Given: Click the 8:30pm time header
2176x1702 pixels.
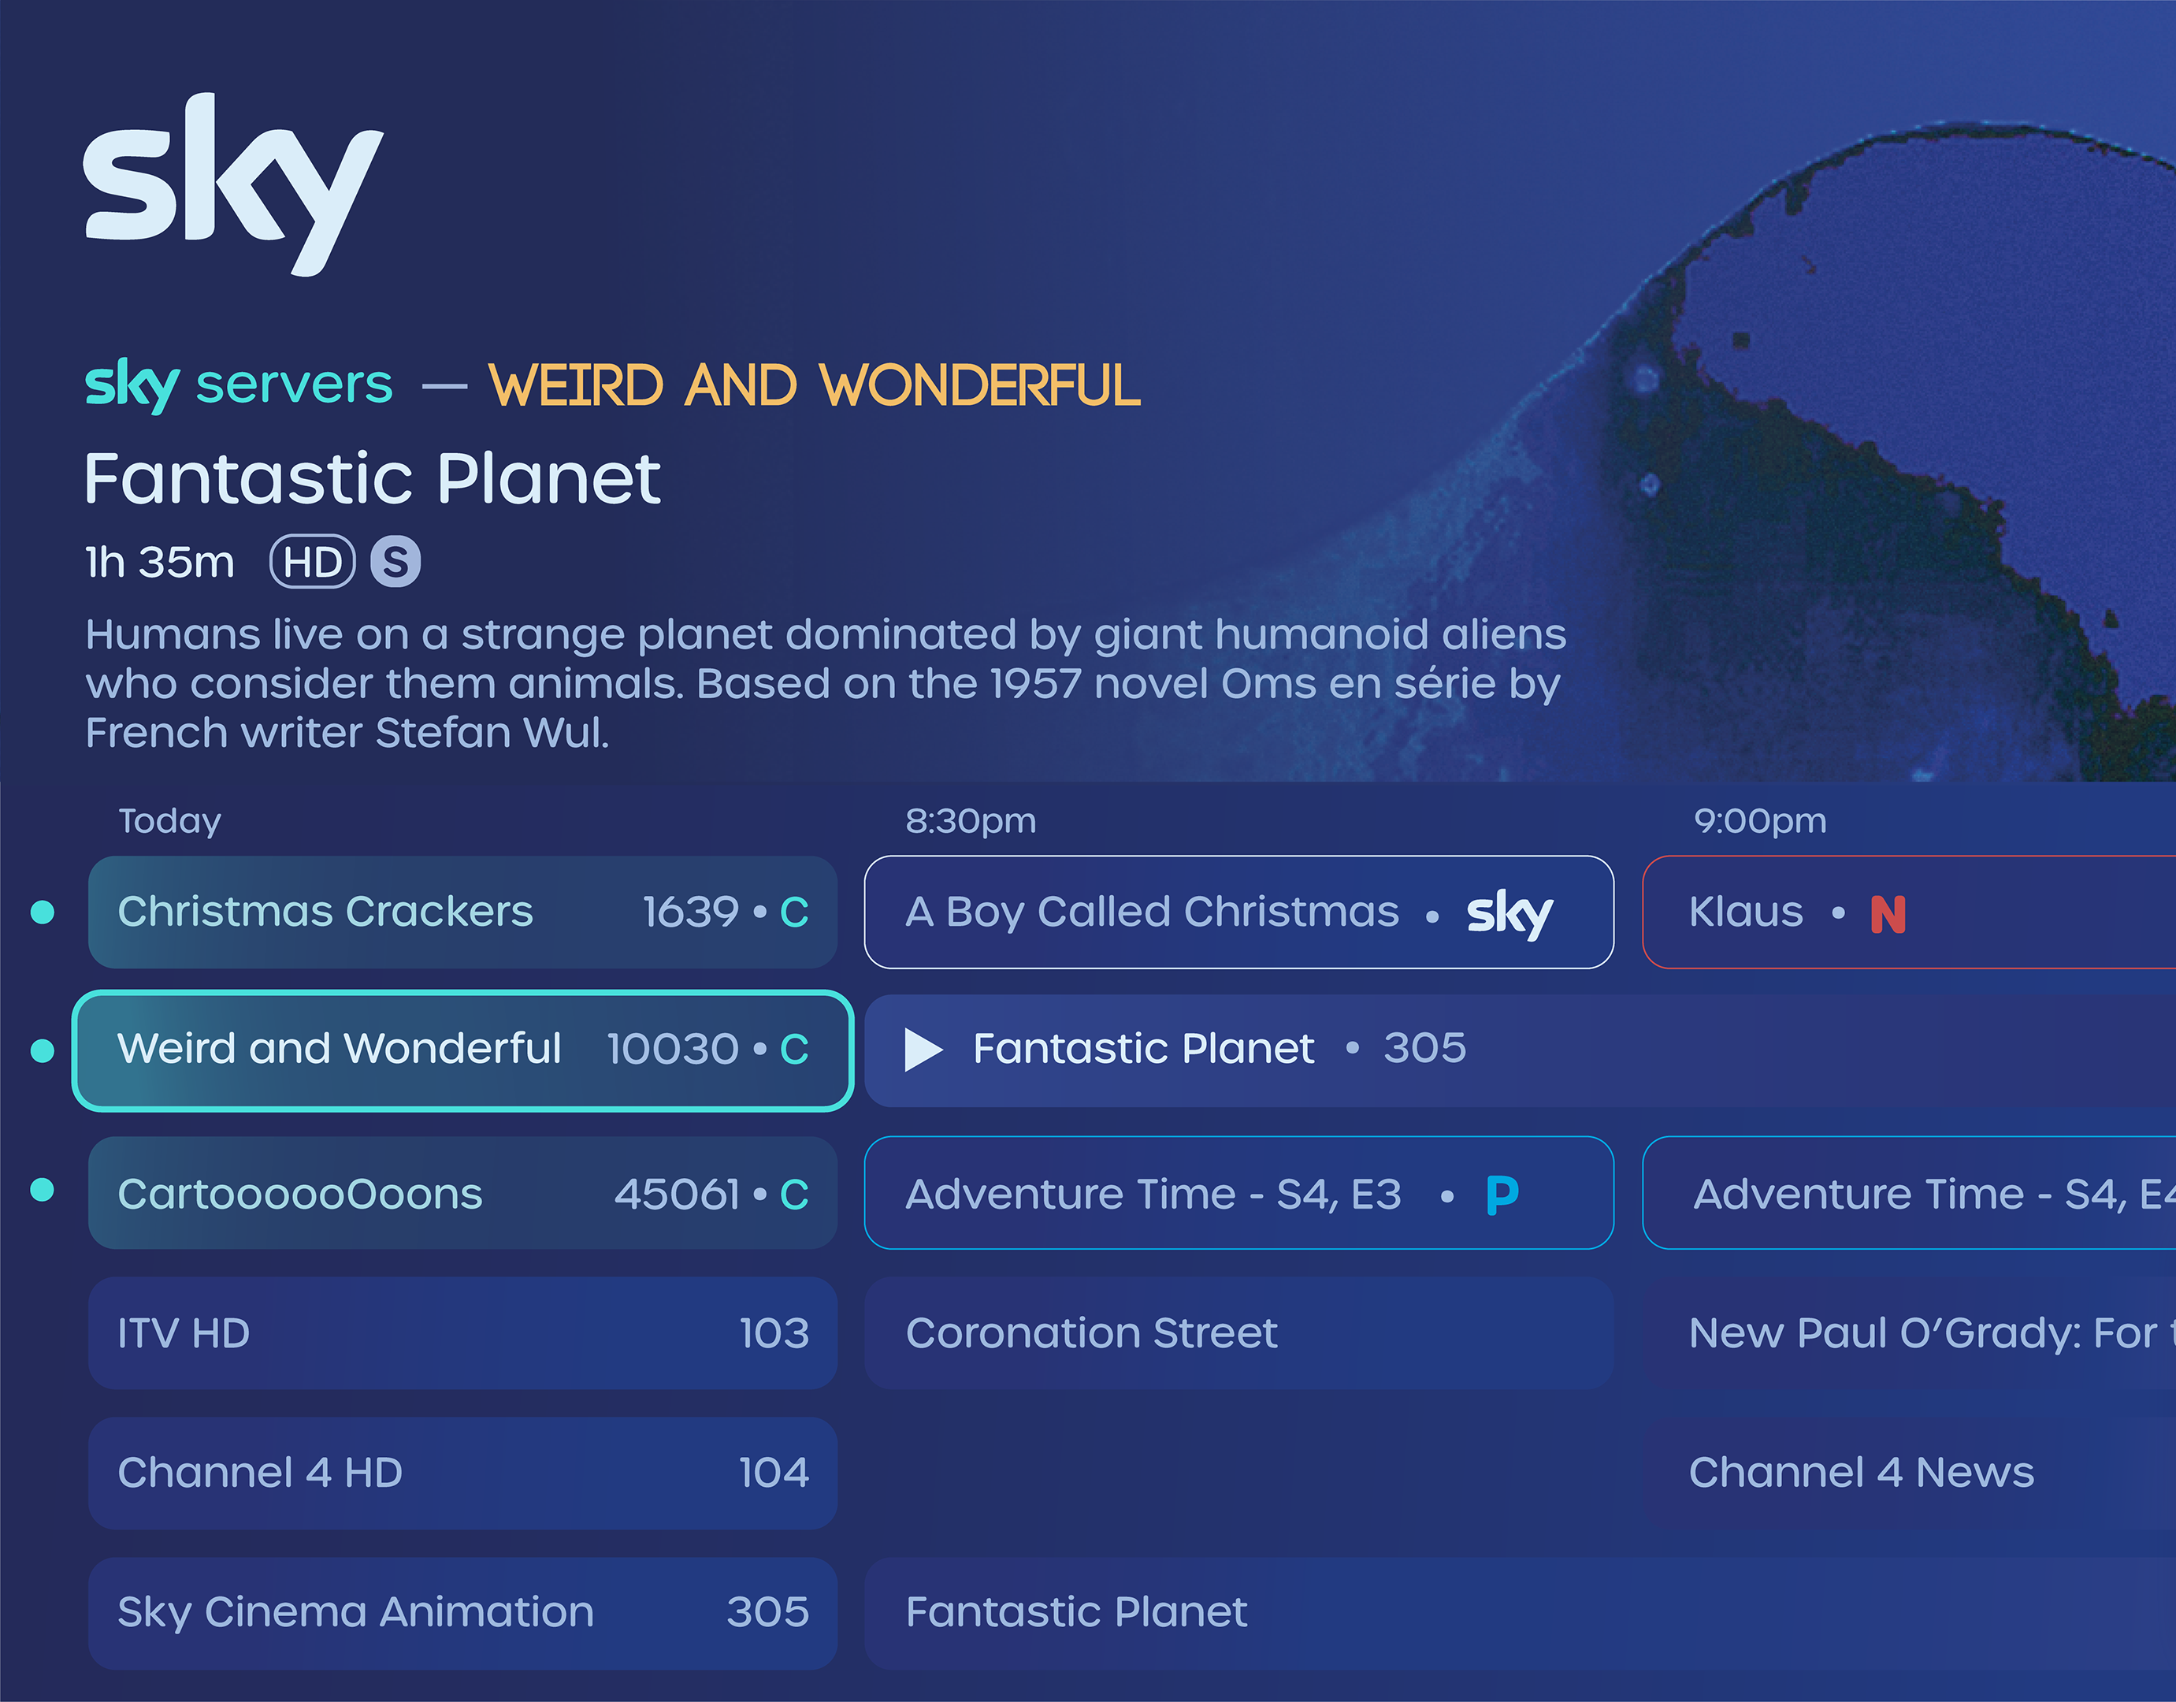Looking at the screenshot, I should (971, 821).
